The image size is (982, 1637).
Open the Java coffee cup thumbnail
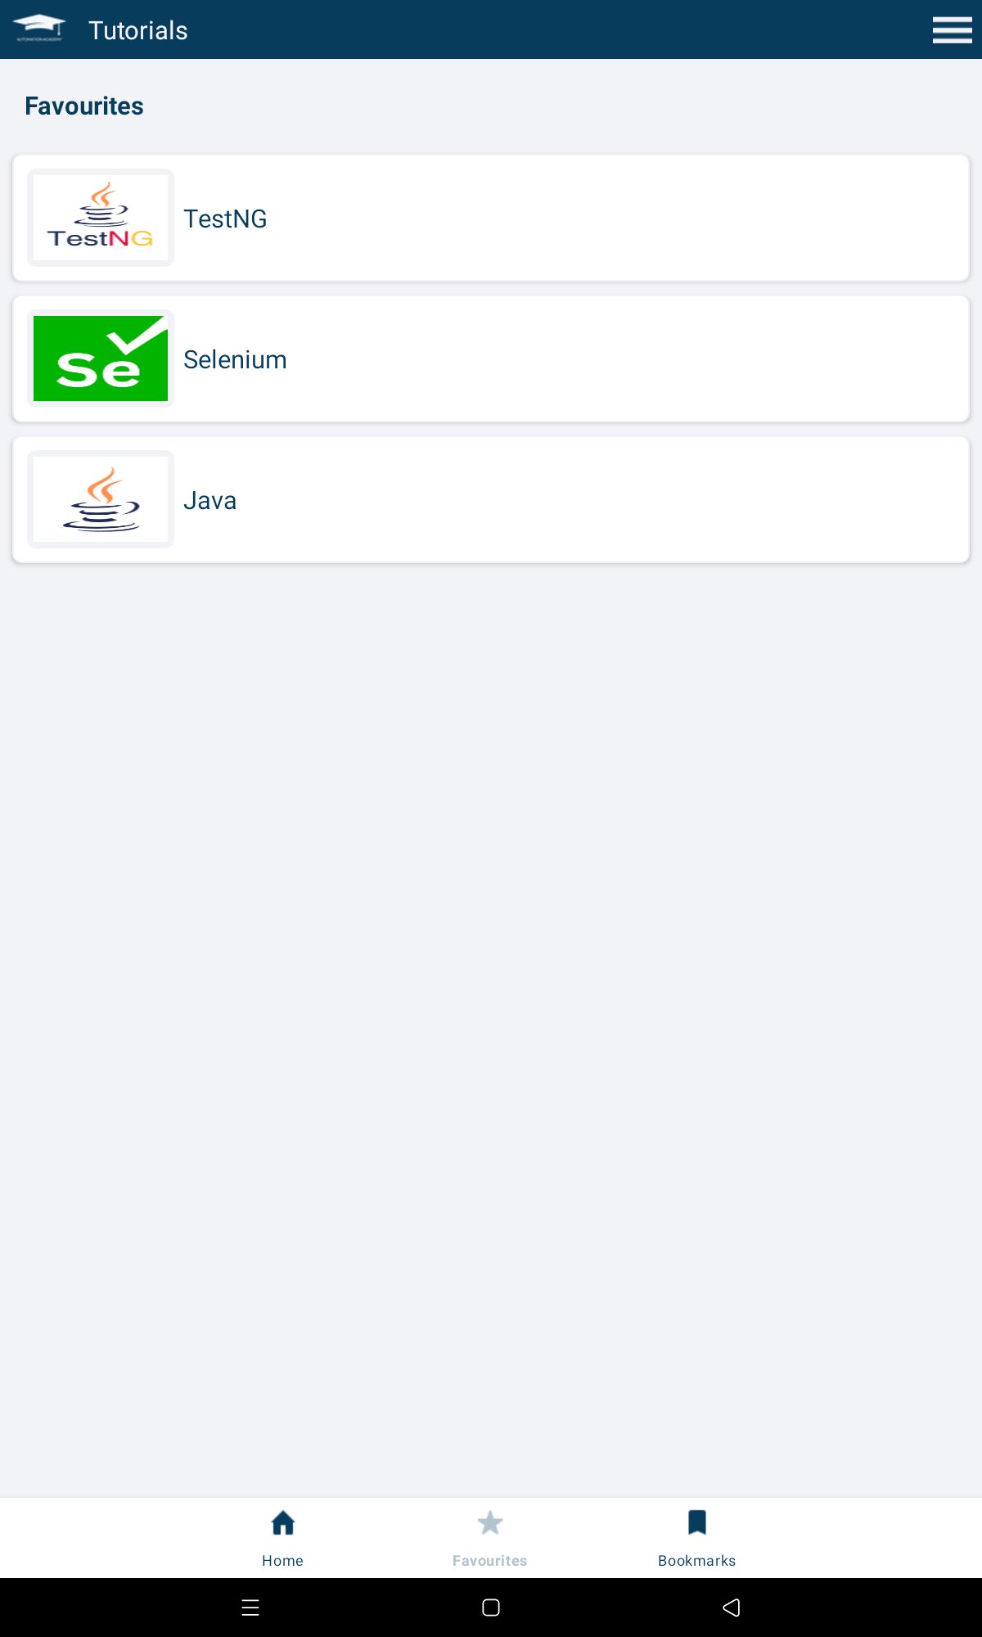coord(101,499)
